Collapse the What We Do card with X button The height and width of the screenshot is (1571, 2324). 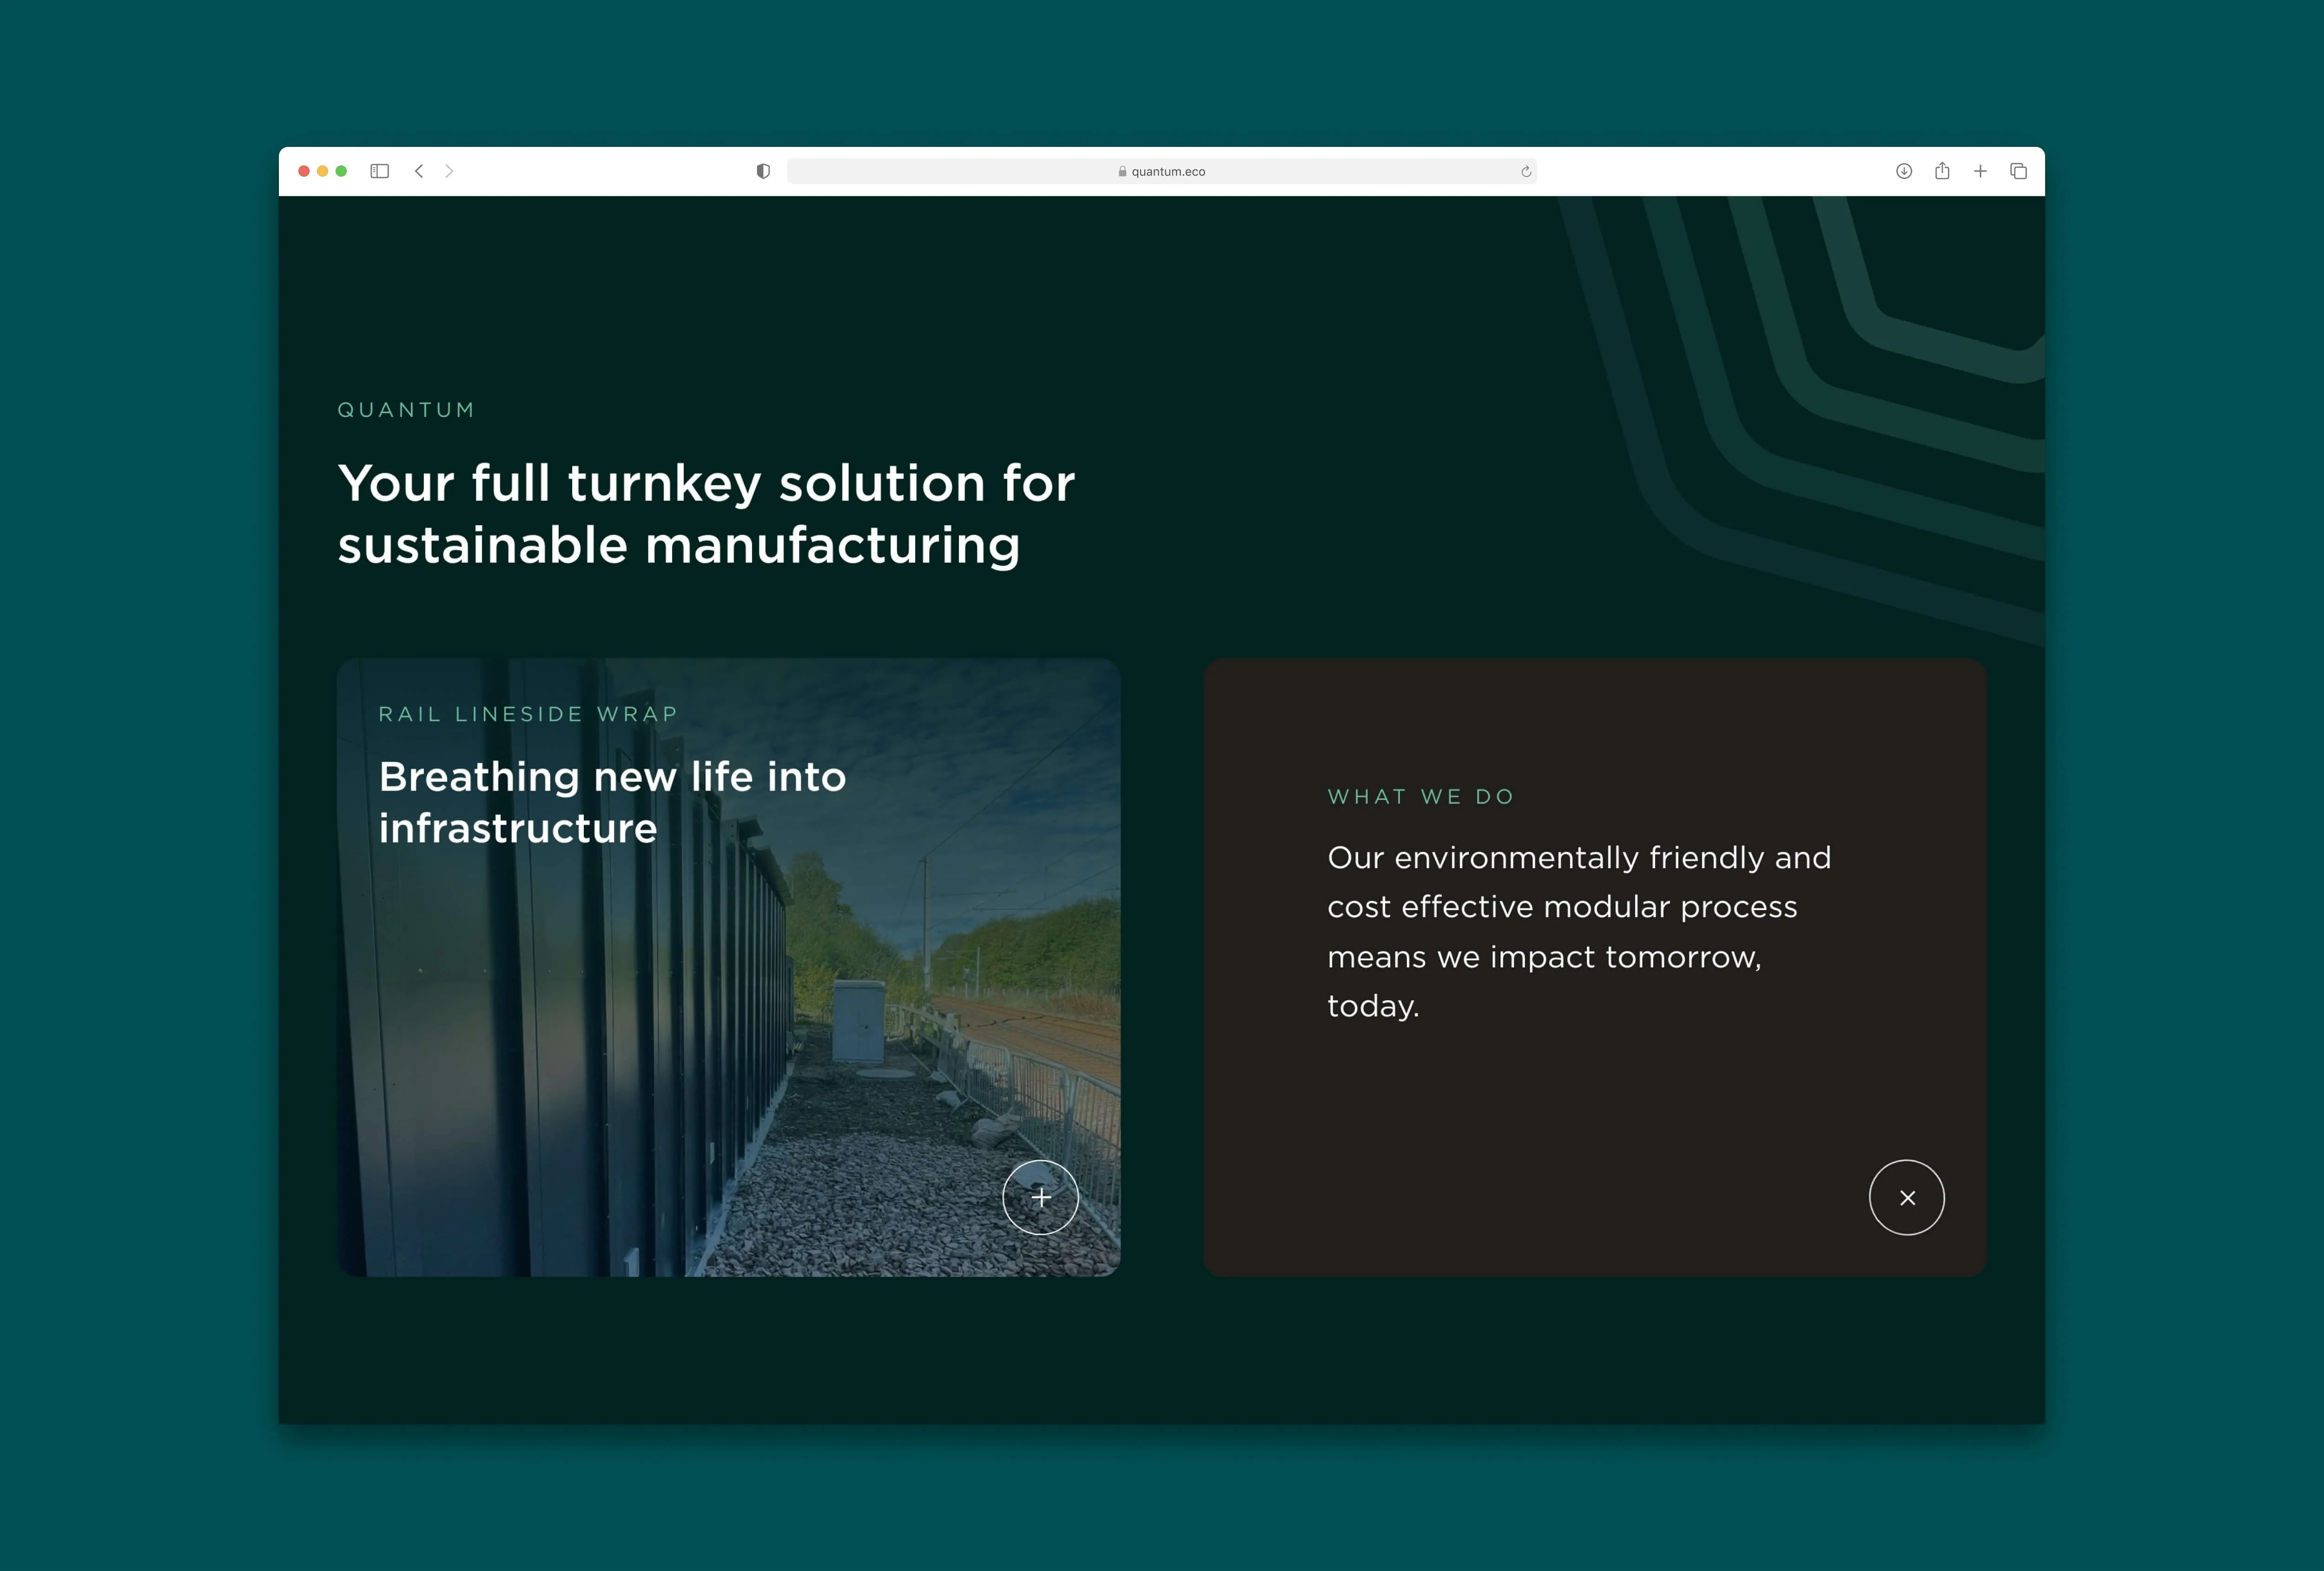click(x=1907, y=1197)
